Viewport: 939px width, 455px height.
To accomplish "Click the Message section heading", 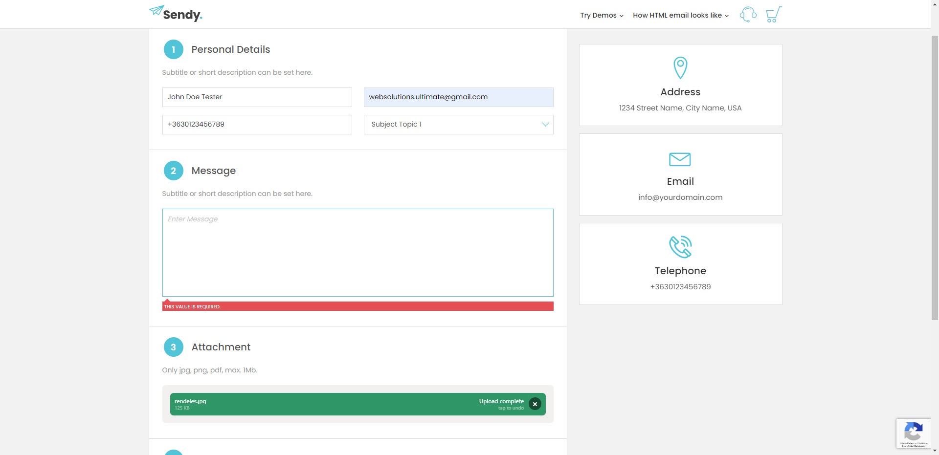I will 214,171.
